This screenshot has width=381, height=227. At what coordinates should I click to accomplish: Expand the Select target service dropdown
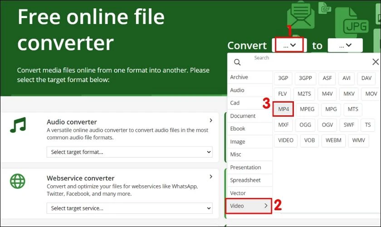pos(130,208)
